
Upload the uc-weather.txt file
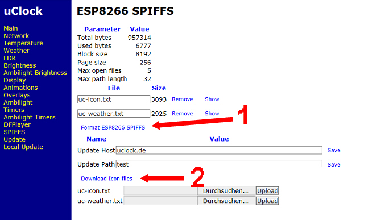tap(267, 201)
